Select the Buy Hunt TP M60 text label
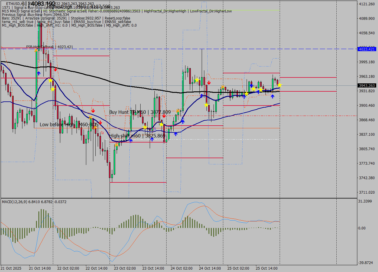The image size is (378, 272). [140, 112]
